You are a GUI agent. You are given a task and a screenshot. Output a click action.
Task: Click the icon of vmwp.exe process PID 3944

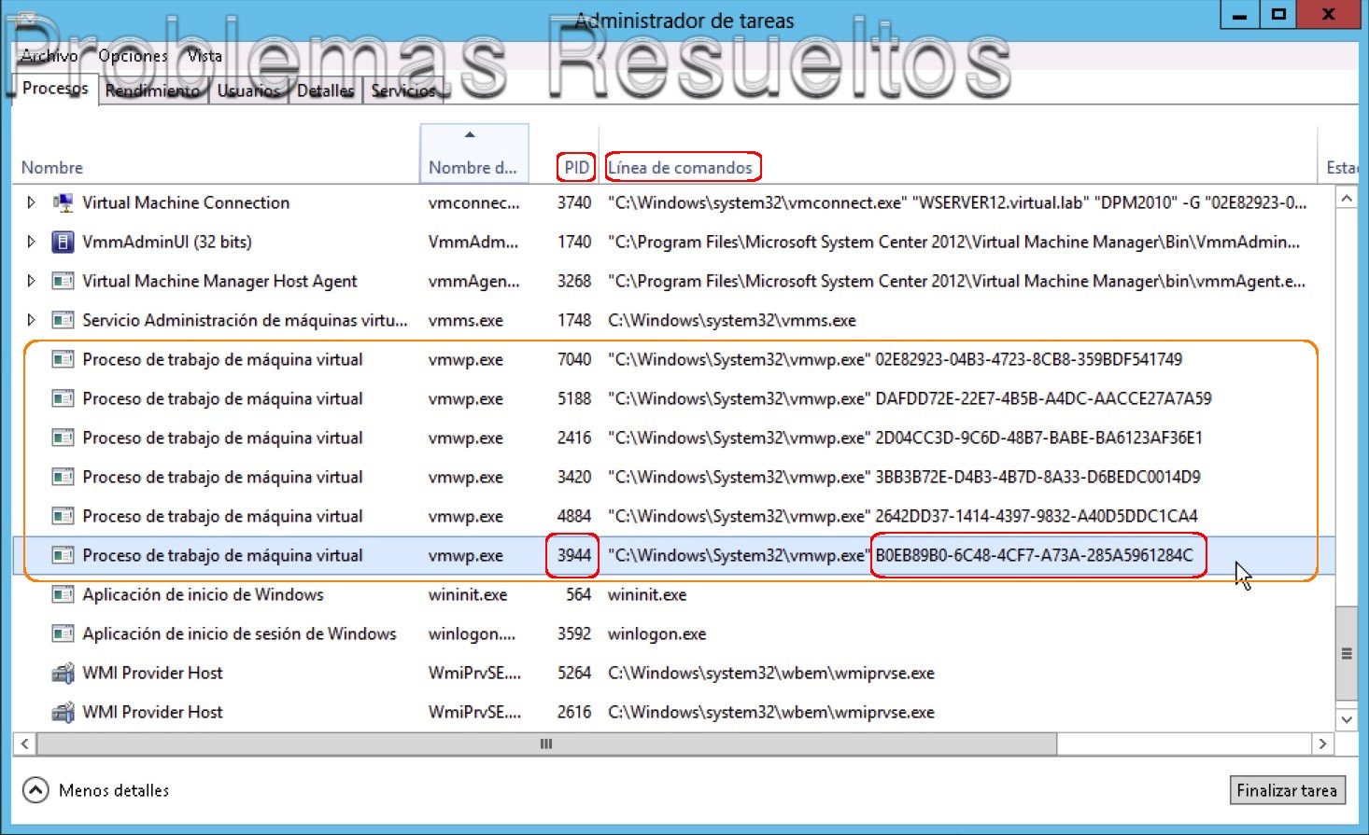63,555
